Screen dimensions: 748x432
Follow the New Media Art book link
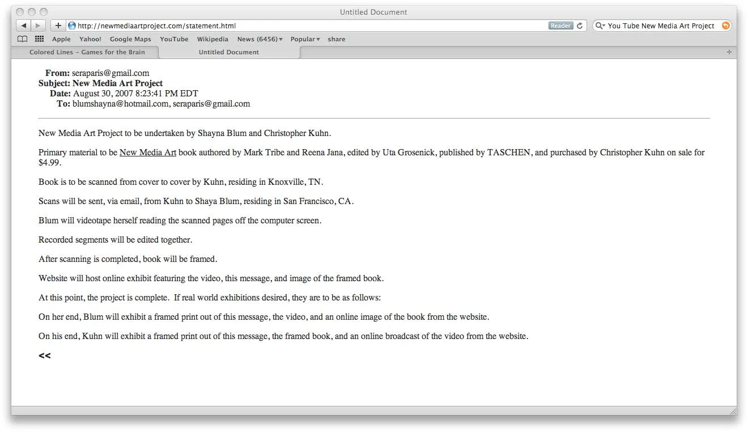pyautogui.click(x=148, y=153)
